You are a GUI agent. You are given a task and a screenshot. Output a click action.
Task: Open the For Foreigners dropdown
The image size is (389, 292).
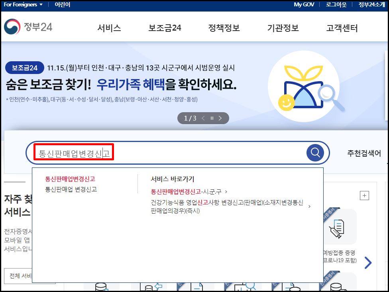[24, 4]
